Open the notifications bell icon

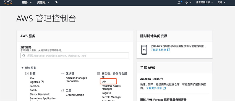(179, 2)
